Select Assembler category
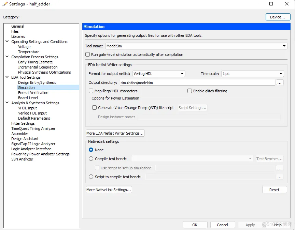 point(19,134)
